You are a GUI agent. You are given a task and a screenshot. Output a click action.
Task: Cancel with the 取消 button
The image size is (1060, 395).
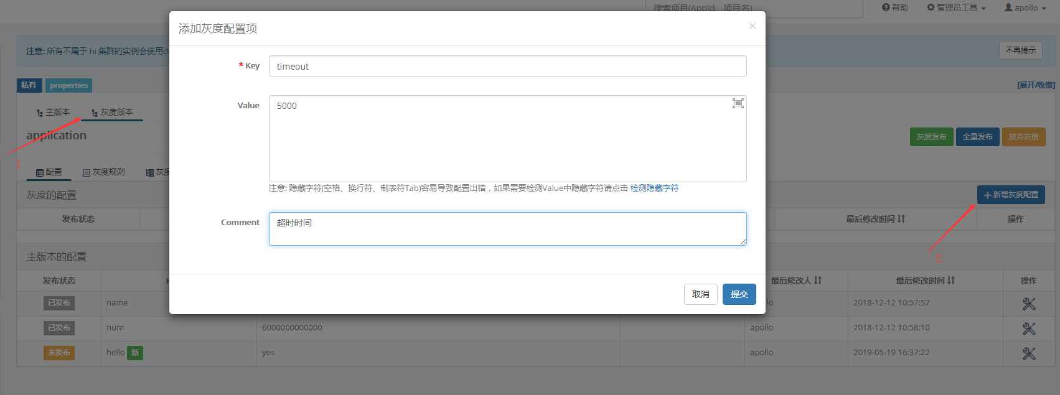tap(700, 294)
